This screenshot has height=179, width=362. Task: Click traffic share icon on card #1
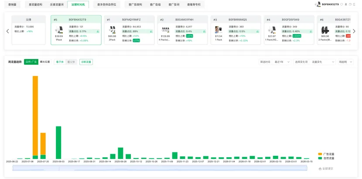151,31
